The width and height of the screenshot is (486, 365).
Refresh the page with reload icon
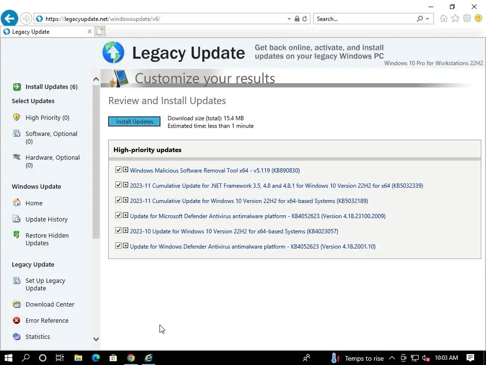(305, 19)
